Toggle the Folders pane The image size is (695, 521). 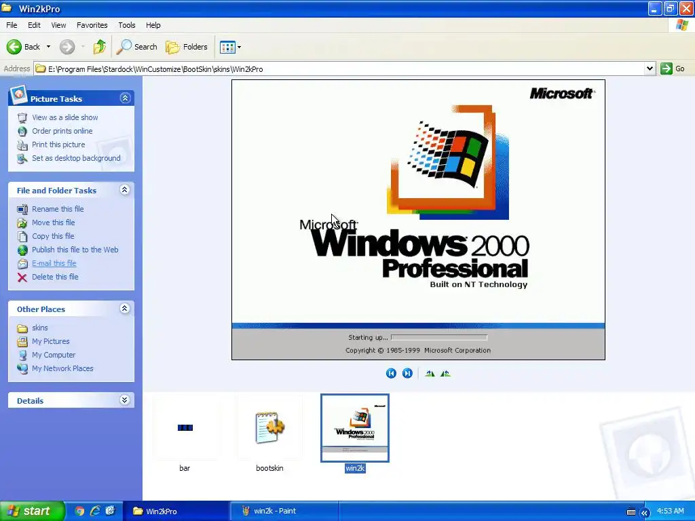click(187, 47)
